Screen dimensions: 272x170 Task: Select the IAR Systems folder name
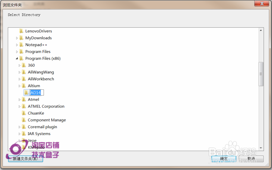pos(39,134)
